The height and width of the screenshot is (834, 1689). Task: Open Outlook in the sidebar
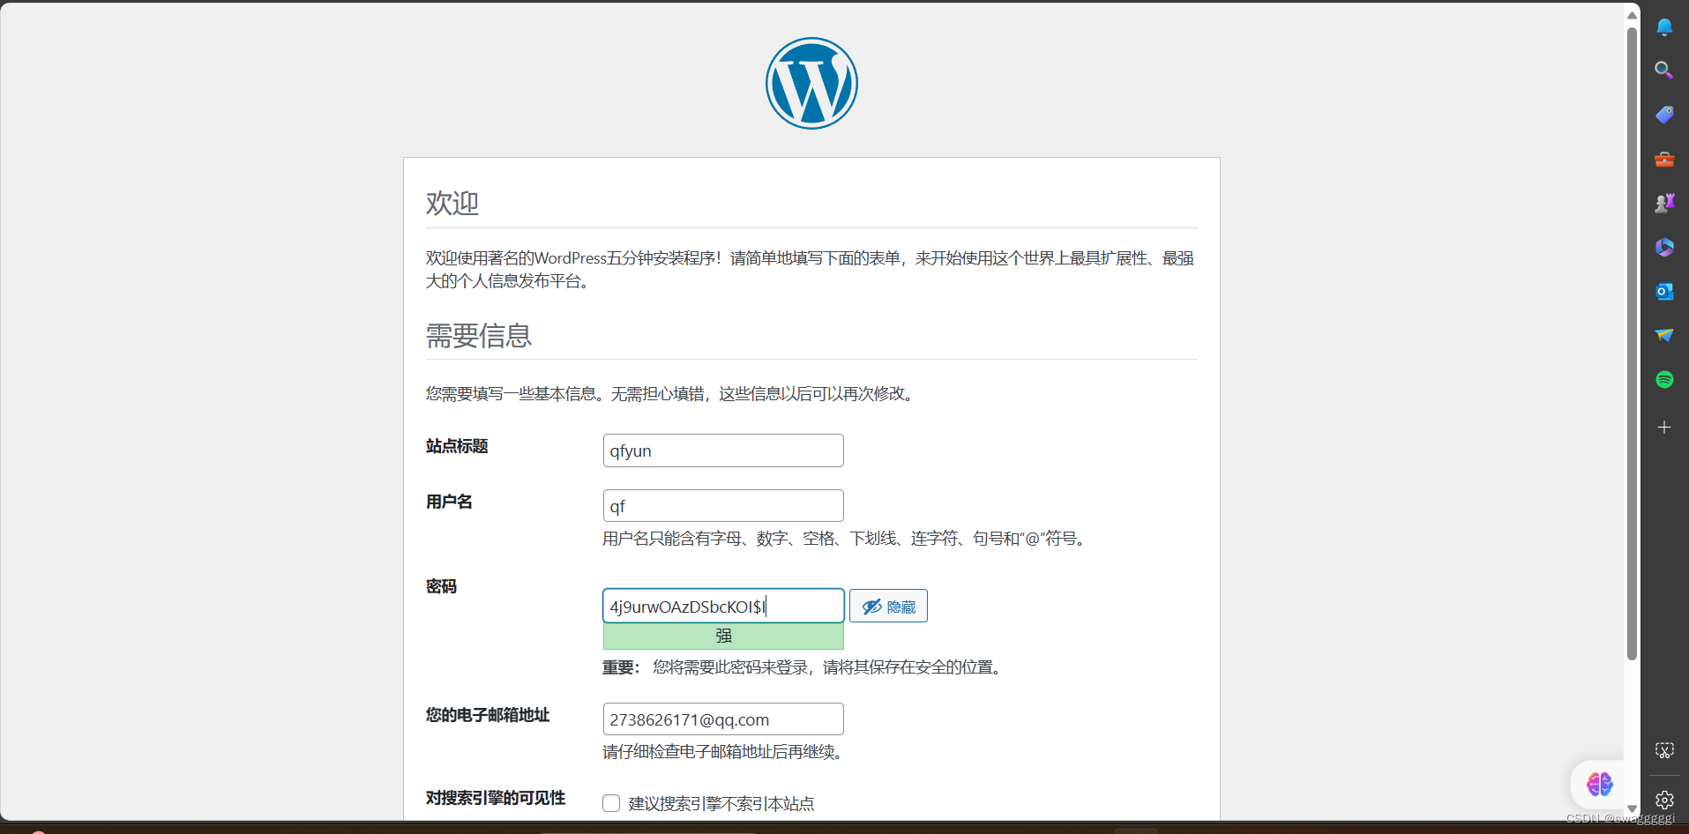1665,291
